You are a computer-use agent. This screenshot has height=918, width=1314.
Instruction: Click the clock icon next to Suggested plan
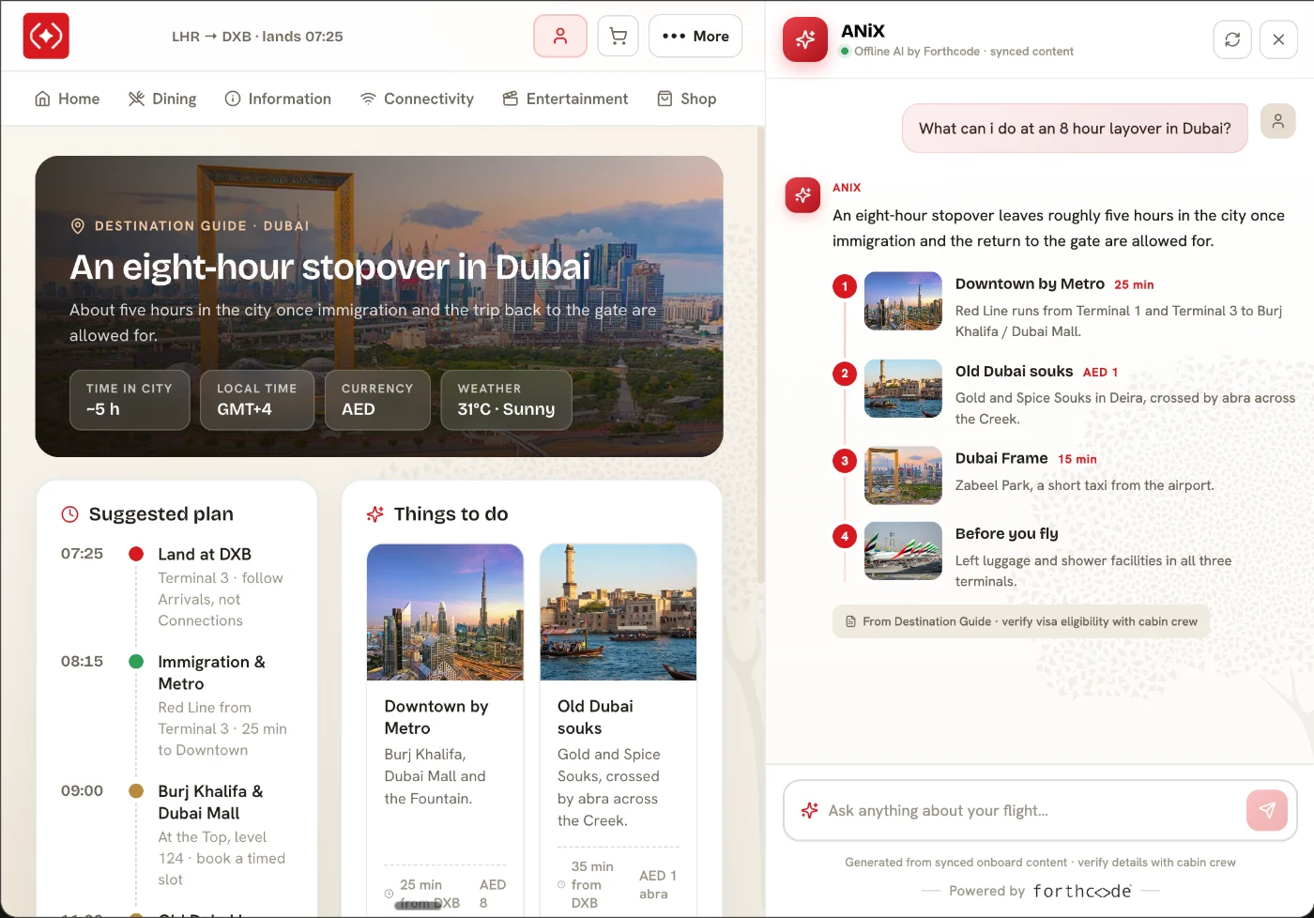point(69,513)
